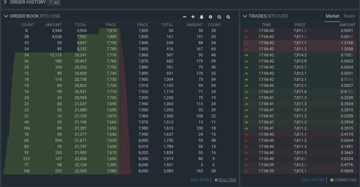Click the PRICE header in Trades
This screenshot has width=360, height=187.
point(300,25)
